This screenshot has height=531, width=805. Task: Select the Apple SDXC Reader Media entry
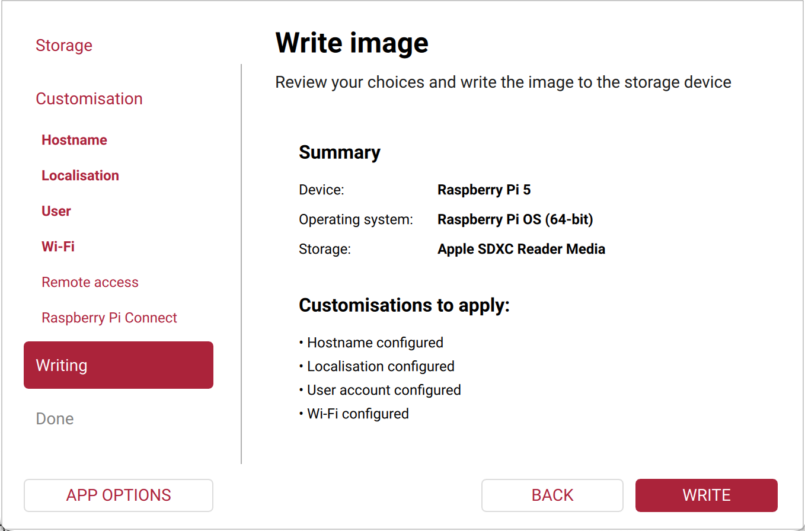pos(521,249)
